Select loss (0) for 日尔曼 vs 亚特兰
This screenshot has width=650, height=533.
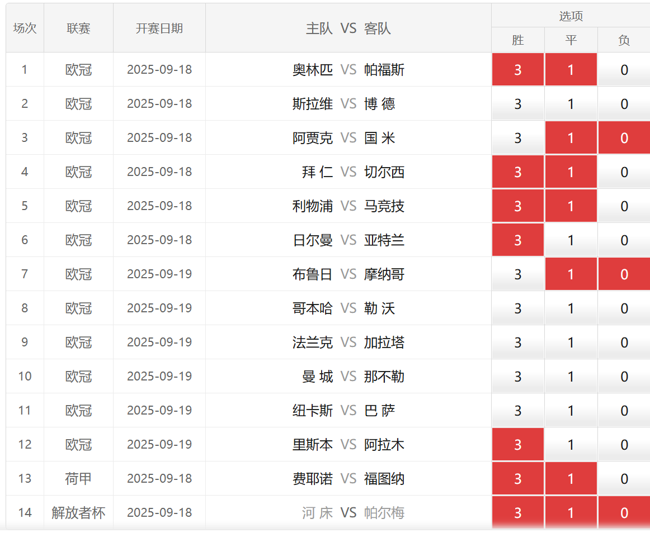[624, 240]
